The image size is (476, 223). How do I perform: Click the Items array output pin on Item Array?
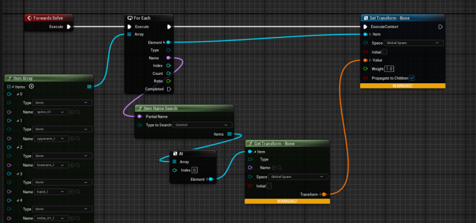point(89,86)
